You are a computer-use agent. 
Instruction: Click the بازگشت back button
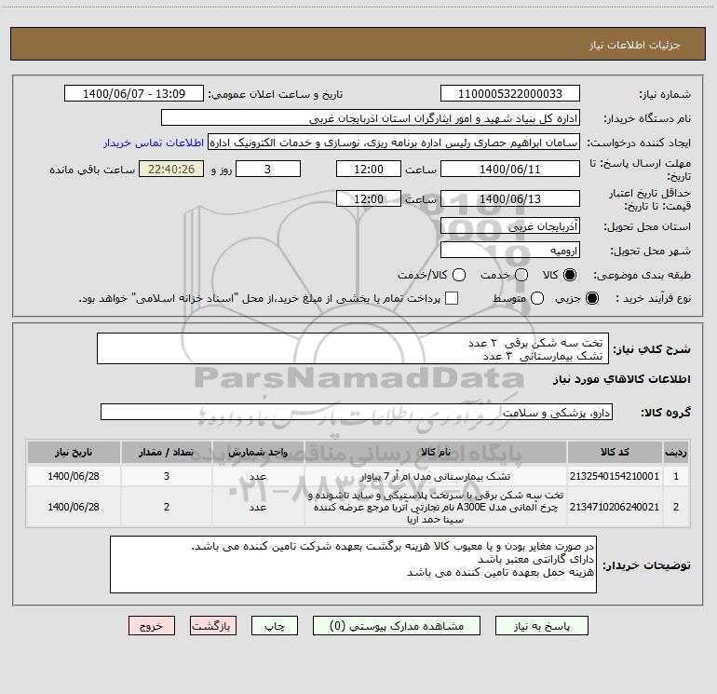point(213,626)
